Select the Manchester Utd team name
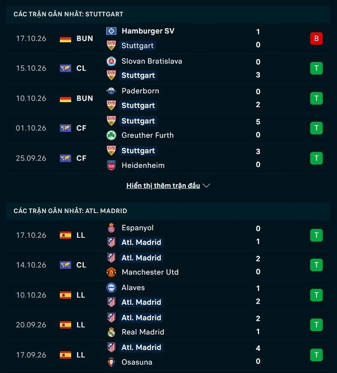The height and width of the screenshot is (373, 337). click(x=150, y=272)
